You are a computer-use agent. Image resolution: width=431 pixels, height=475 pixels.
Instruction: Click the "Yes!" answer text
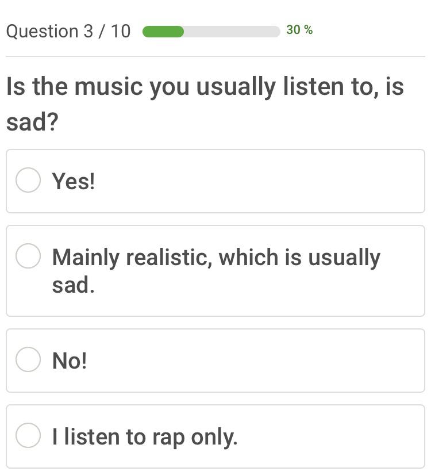[74, 181]
